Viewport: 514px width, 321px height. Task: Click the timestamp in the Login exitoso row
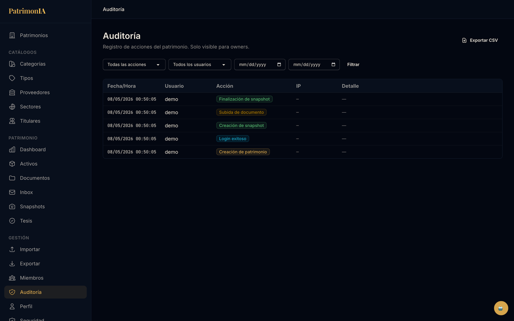132,139
